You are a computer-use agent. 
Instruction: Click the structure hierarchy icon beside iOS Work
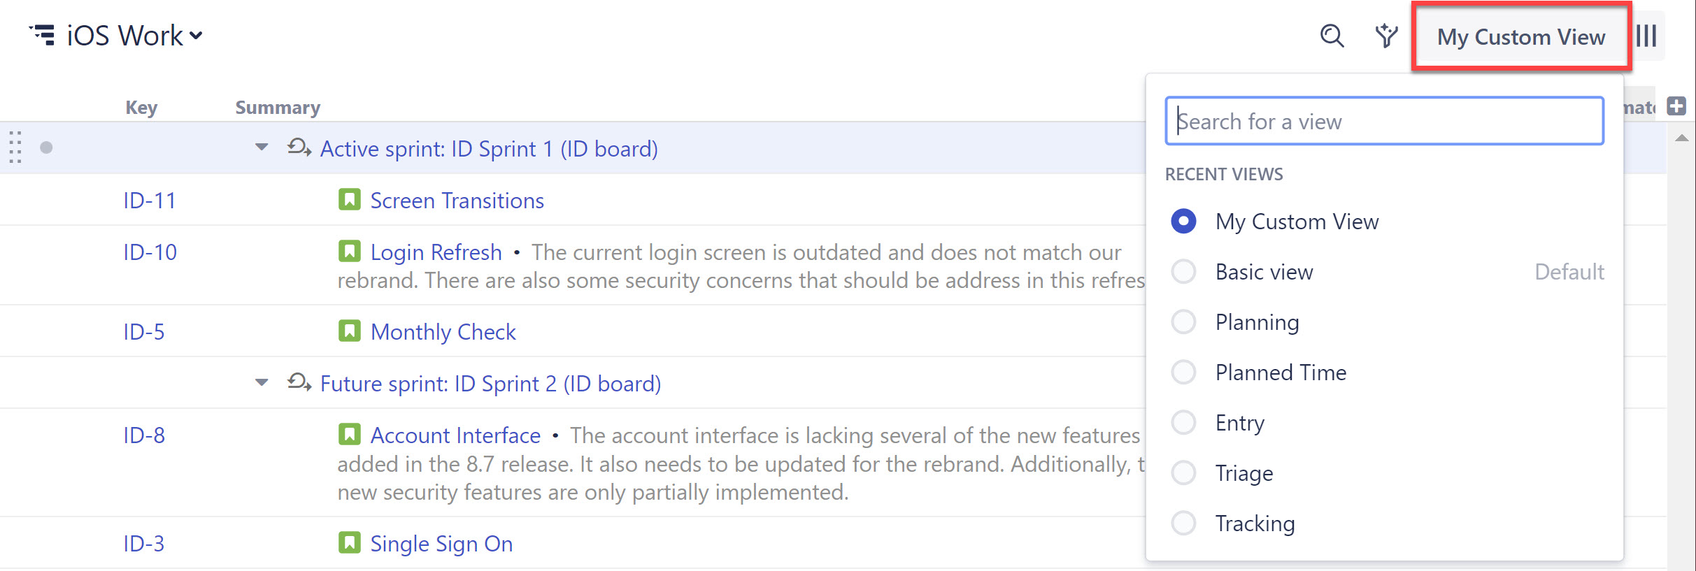[42, 34]
